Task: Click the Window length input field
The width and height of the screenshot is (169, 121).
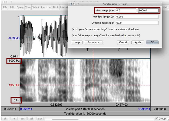Action: 137,17
